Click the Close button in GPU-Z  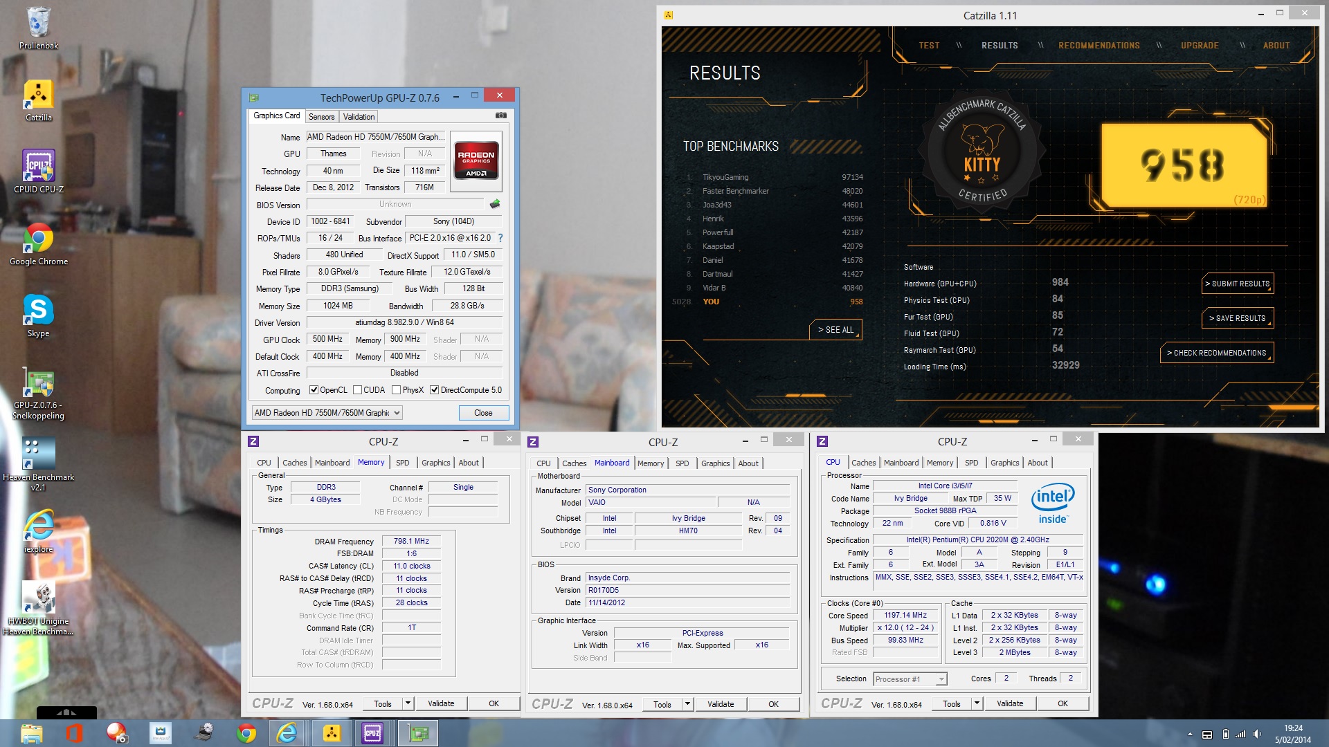click(483, 413)
